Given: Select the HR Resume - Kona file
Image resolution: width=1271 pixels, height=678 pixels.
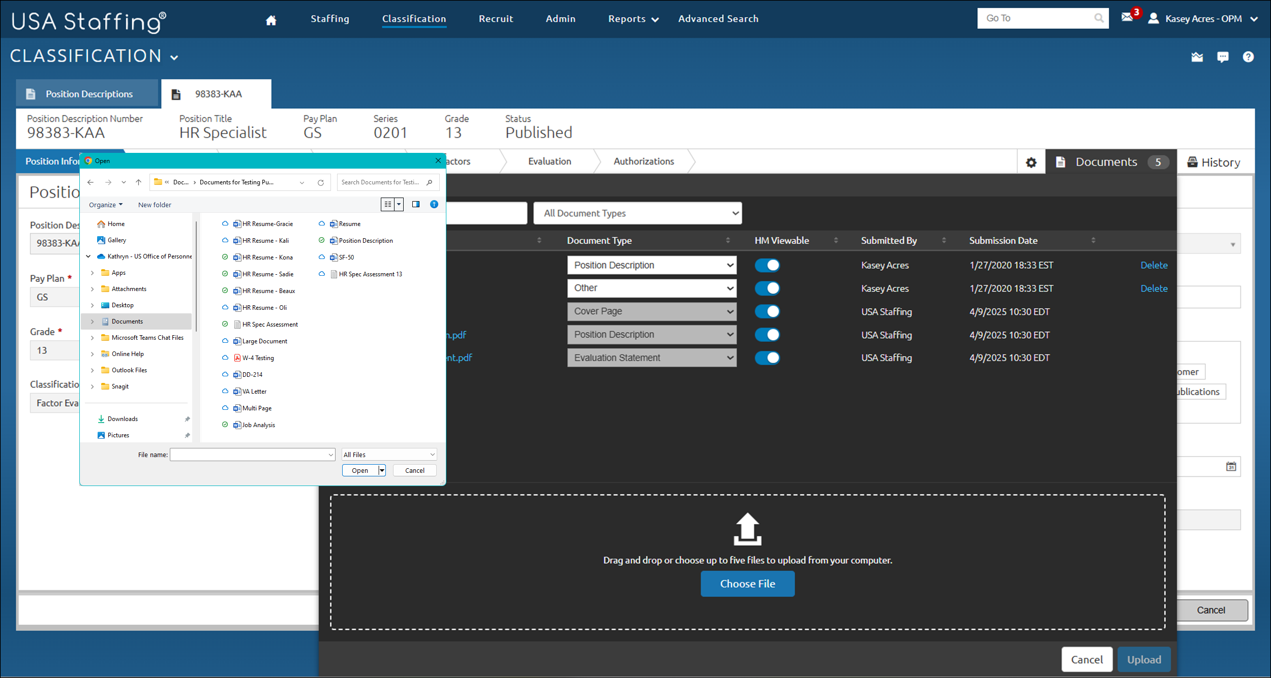Looking at the screenshot, I should 263,257.
